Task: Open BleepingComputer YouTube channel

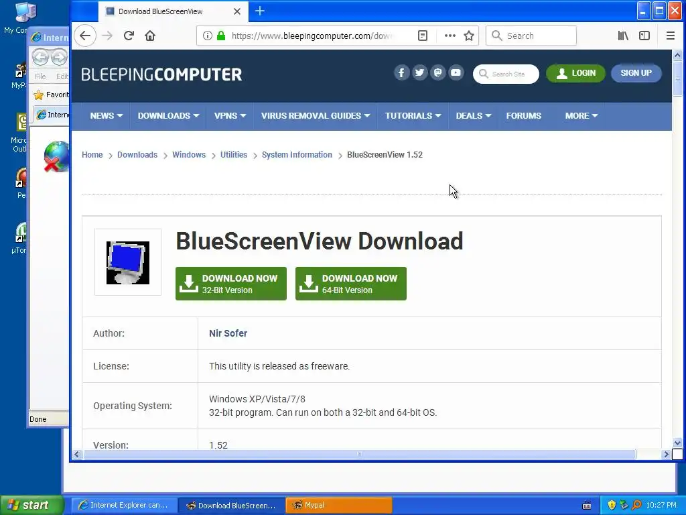Action: pos(456,72)
